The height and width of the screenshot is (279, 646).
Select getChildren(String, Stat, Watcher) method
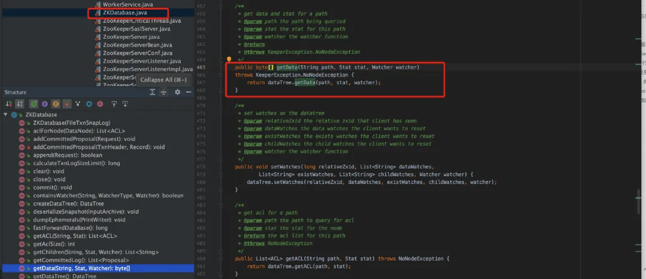(96, 252)
